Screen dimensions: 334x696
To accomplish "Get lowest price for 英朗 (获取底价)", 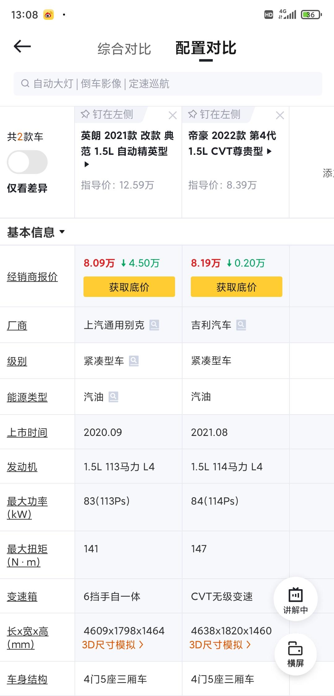I will pyautogui.click(x=129, y=287).
